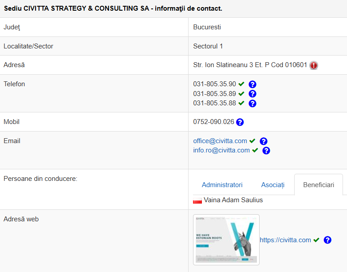The height and width of the screenshot is (272, 347).
Task: Click the Județ row label
Action: [x=12, y=27]
